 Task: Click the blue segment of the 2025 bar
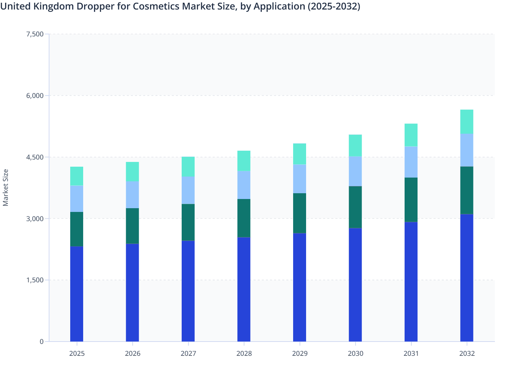pos(77,293)
